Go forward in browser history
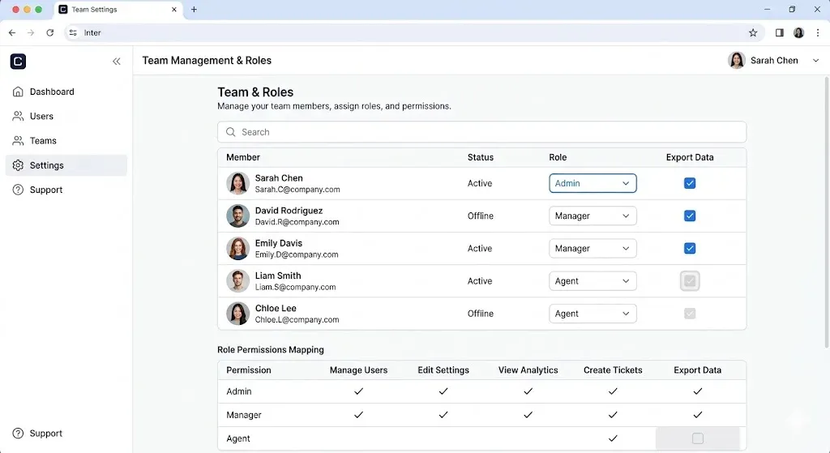Image resolution: width=830 pixels, height=453 pixels. click(x=31, y=32)
